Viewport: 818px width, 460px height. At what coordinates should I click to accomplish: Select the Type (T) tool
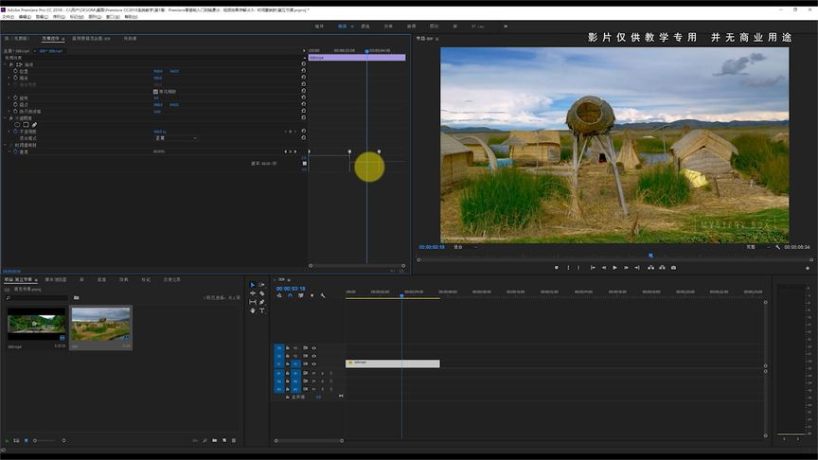(x=262, y=310)
